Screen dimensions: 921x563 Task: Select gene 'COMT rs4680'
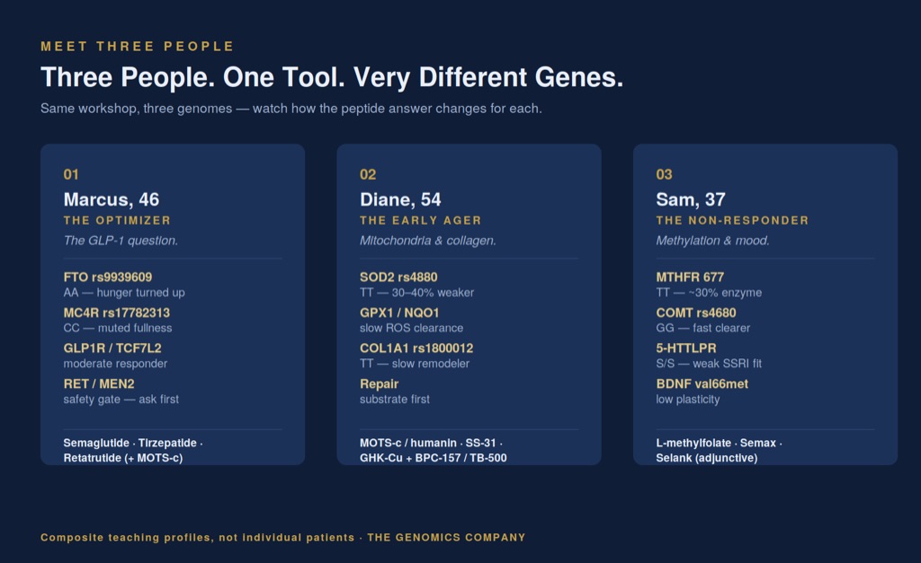pos(695,312)
